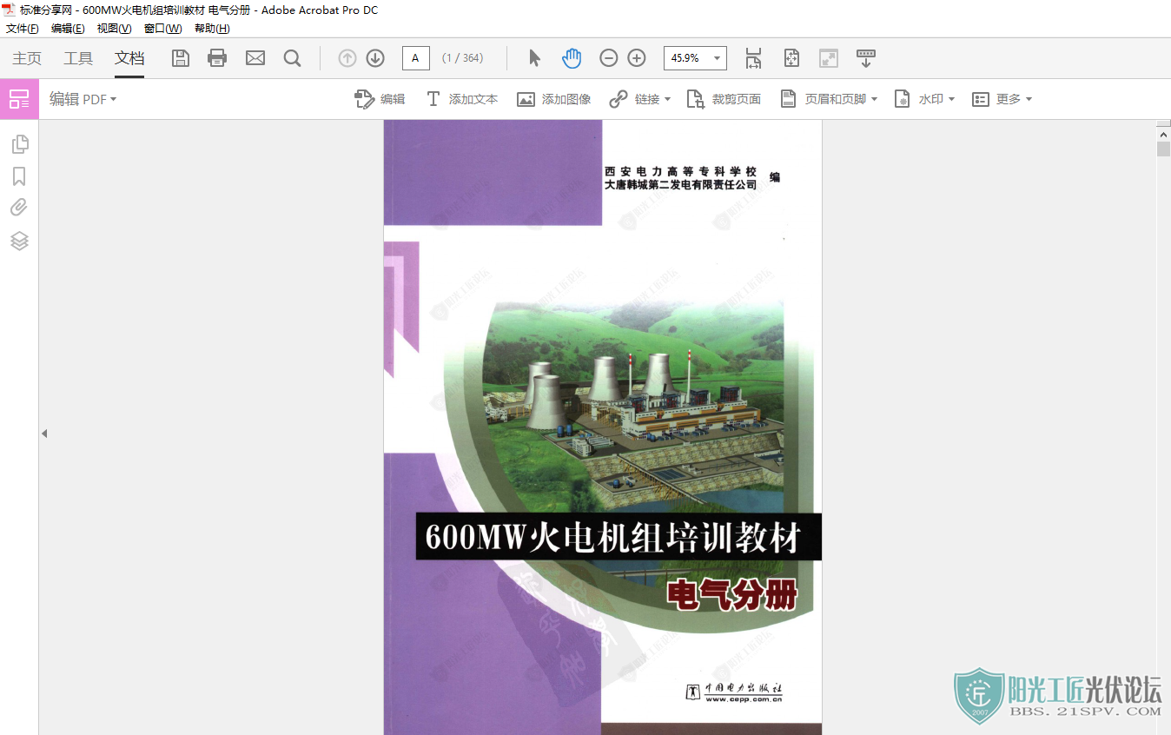This screenshot has width=1171, height=735.
Task: Activate the Hand pan tool
Action: click(x=572, y=58)
